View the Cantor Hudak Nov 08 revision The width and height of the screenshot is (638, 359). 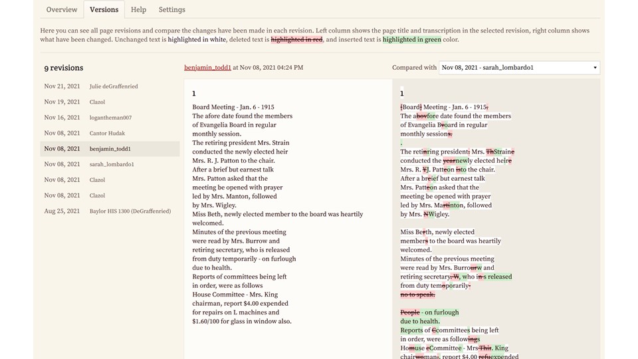point(110,133)
